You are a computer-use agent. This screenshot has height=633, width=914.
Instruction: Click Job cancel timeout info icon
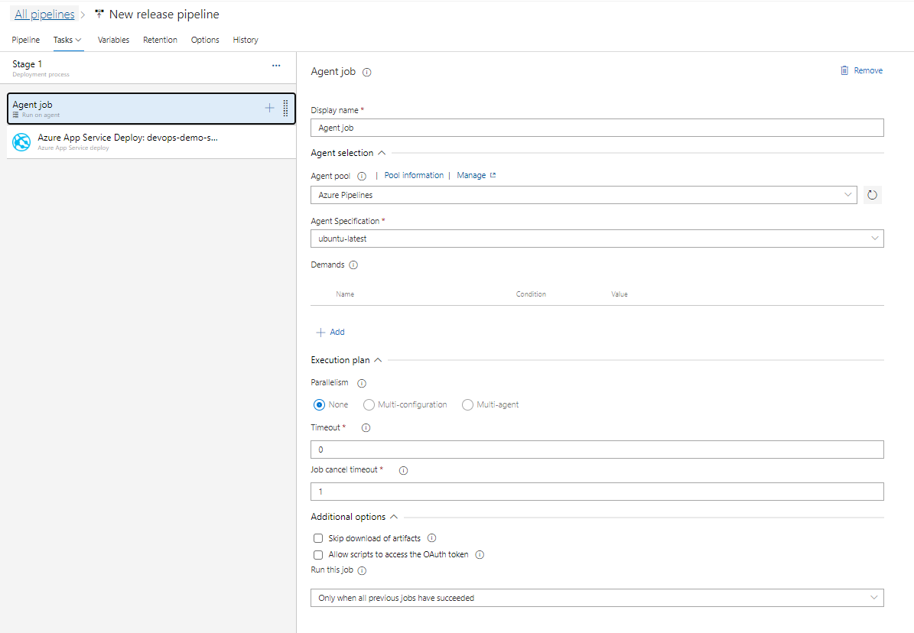click(403, 470)
